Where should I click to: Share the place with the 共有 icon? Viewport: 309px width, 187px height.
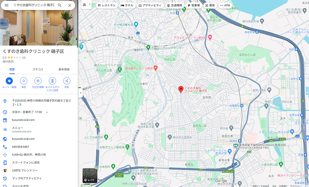[x=67, y=81]
